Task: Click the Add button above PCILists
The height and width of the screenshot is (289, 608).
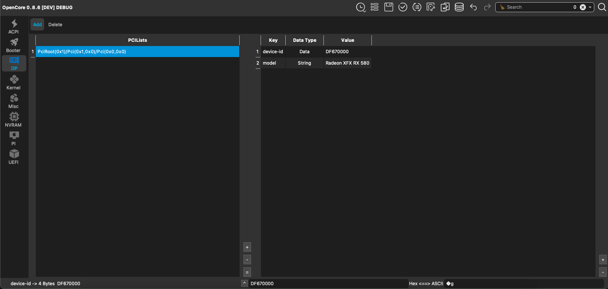Action: (x=37, y=25)
